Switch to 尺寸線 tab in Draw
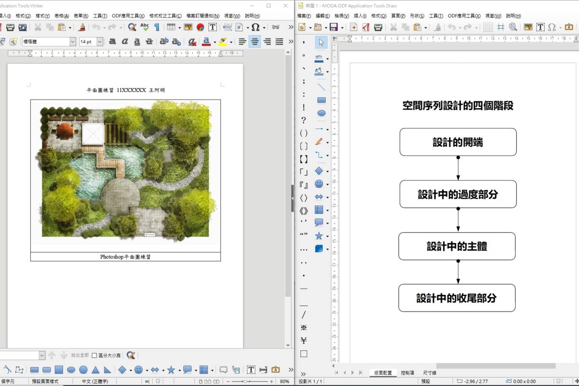 coord(430,373)
